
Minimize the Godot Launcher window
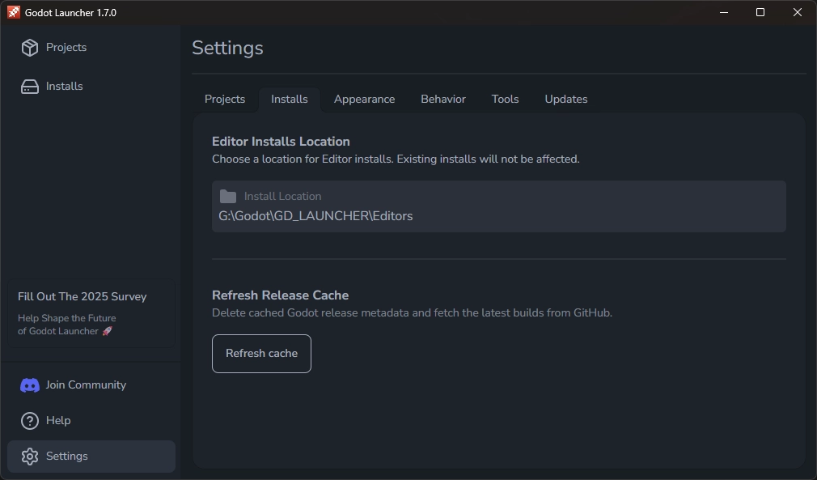(x=722, y=12)
